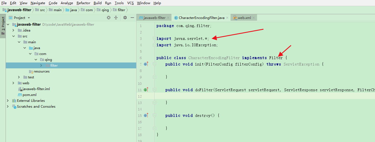
Task: Open the Edit menu
Action: 13,3
